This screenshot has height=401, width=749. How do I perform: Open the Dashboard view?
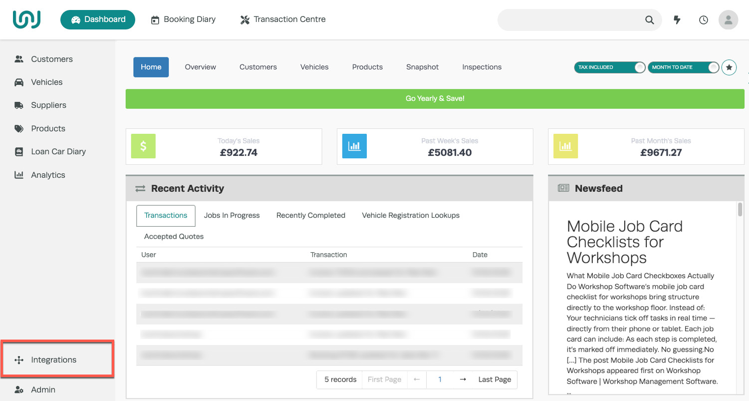pos(98,19)
